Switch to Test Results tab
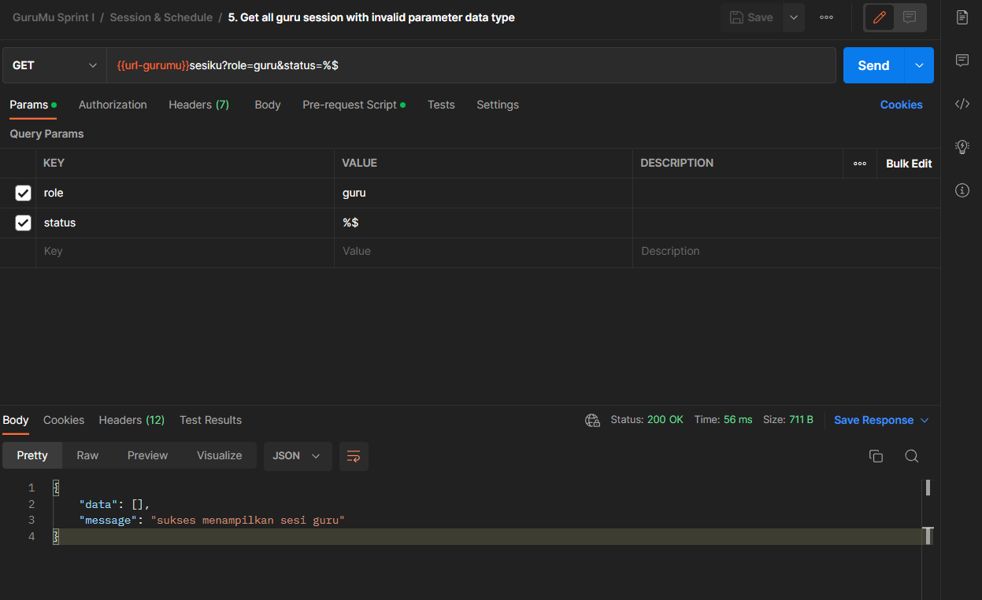Viewport: 982px width, 600px height. (210, 420)
